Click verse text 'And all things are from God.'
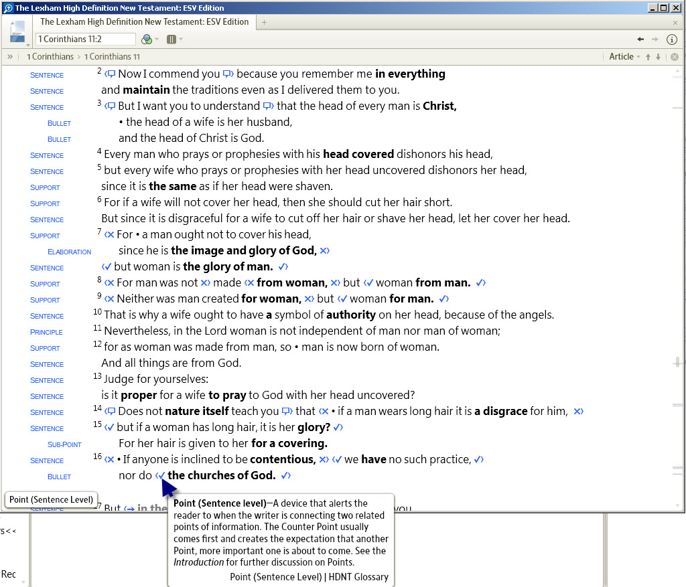The image size is (686, 587). pos(171,363)
